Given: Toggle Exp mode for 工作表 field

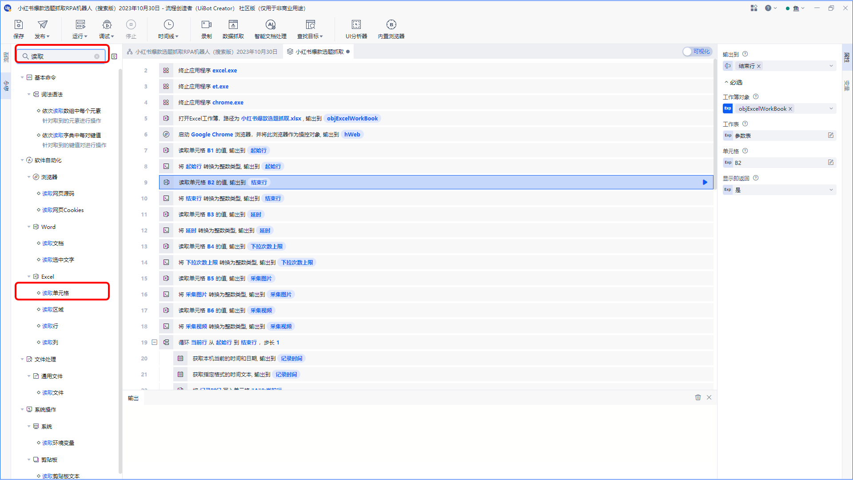Looking at the screenshot, I should pyautogui.click(x=728, y=136).
